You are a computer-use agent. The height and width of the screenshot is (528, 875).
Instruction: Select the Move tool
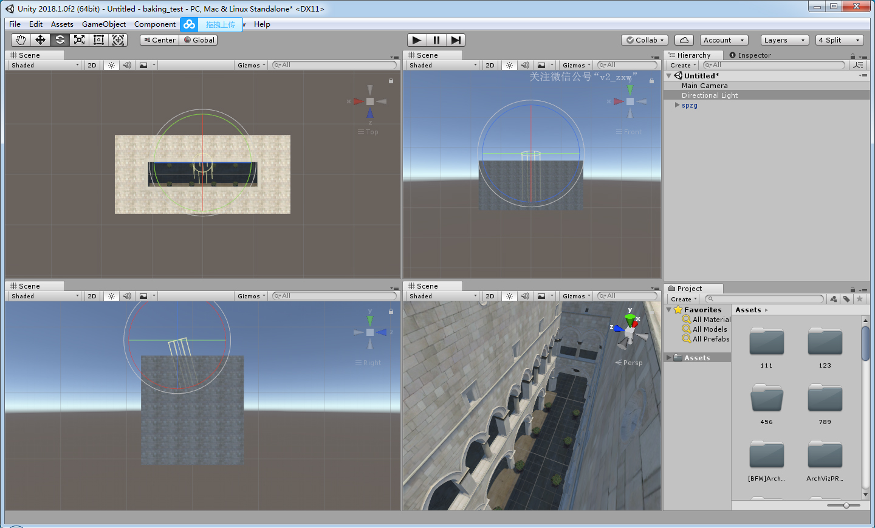tap(40, 40)
